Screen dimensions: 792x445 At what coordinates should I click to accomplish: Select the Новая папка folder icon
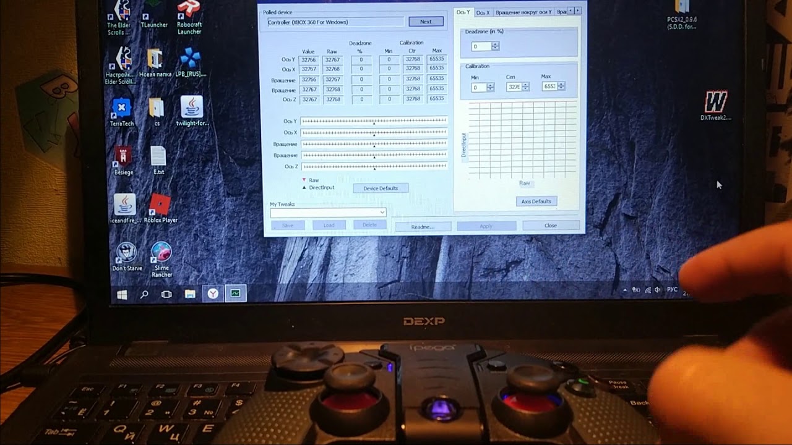pos(155,64)
